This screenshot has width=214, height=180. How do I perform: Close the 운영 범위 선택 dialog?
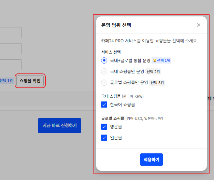pyautogui.click(x=199, y=25)
